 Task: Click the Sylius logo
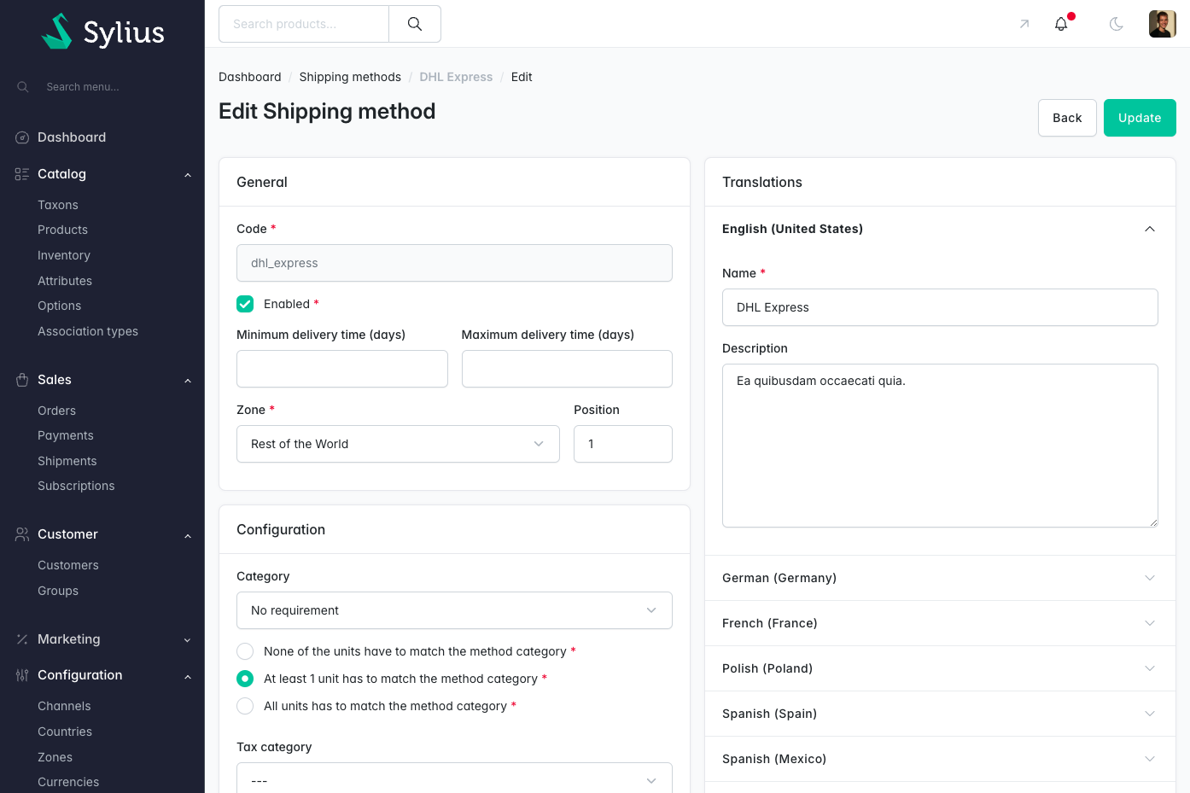coord(102,32)
